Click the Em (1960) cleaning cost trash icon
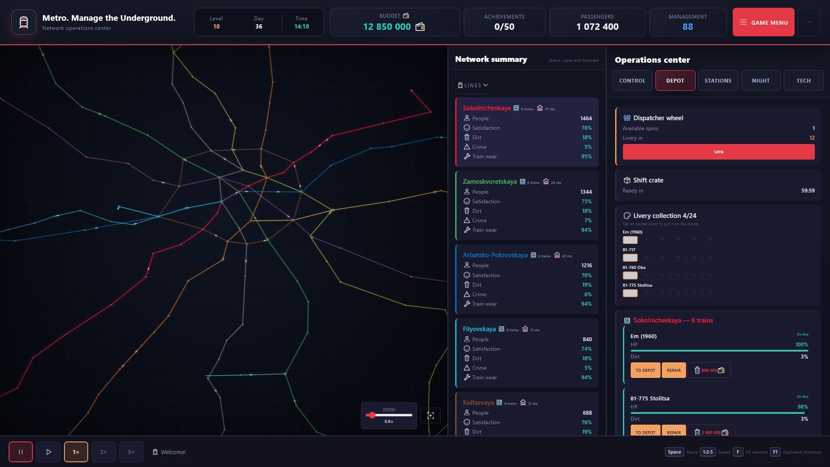The width and height of the screenshot is (830, 467). [x=697, y=370]
